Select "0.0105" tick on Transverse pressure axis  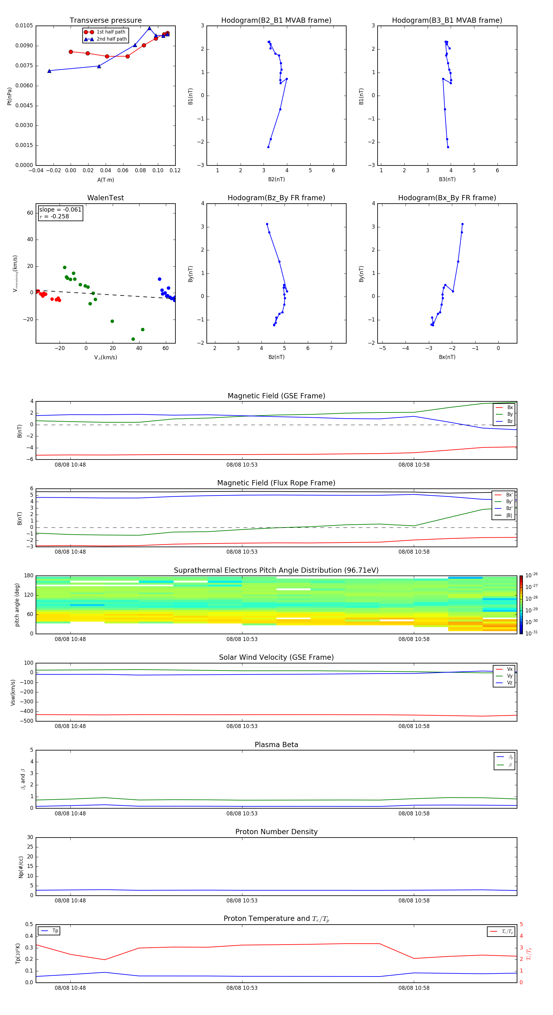click(24, 26)
